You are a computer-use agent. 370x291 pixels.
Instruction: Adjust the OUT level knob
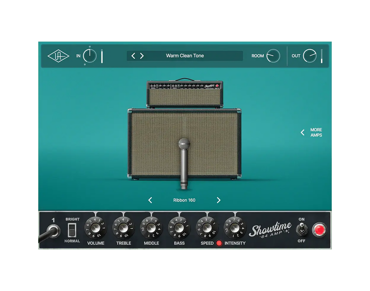pyautogui.click(x=310, y=55)
